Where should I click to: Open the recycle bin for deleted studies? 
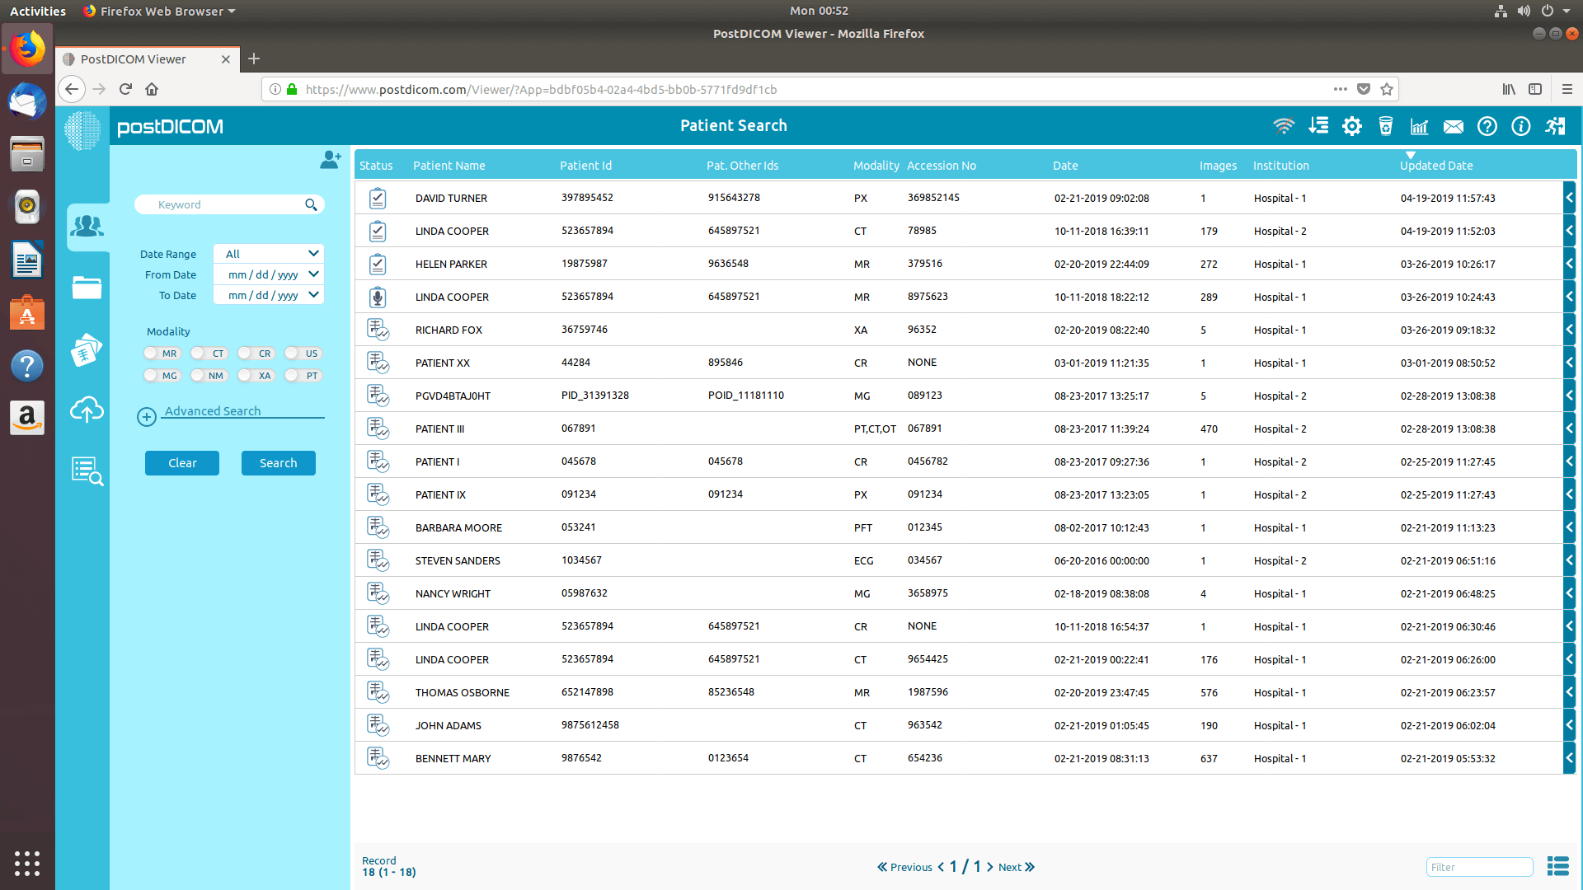coord(1385,126)
